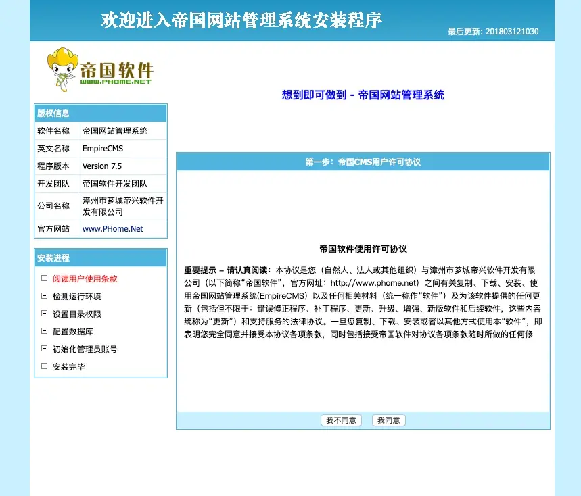Open the www.PHome.Net official website link

point(113,229)
